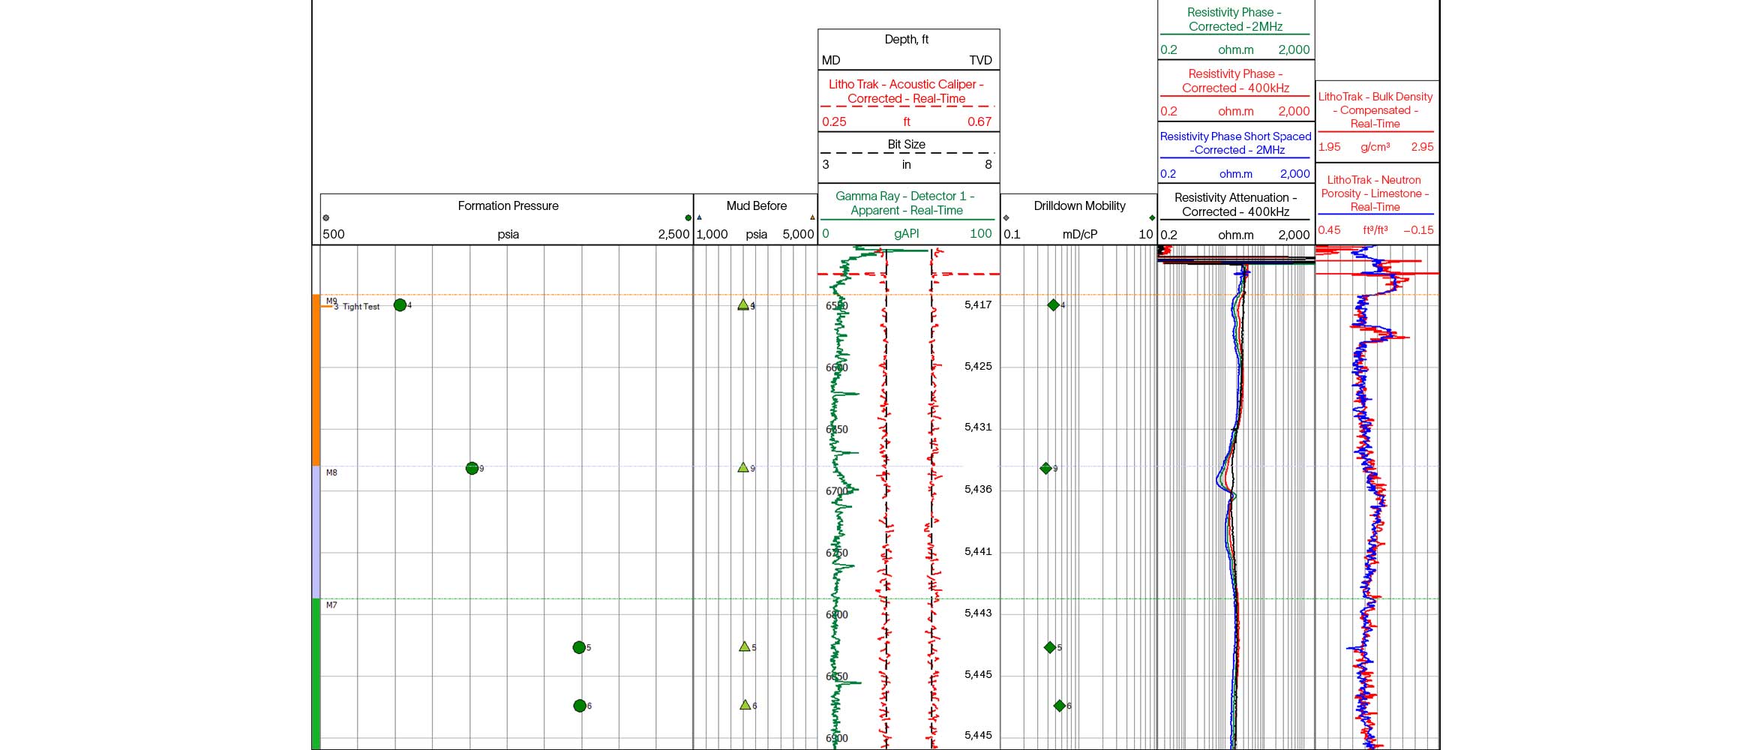Click the gray diamond at 0.1 mD/cP legend
This screenshot has height=750, width=1752.
[1006, 216]
